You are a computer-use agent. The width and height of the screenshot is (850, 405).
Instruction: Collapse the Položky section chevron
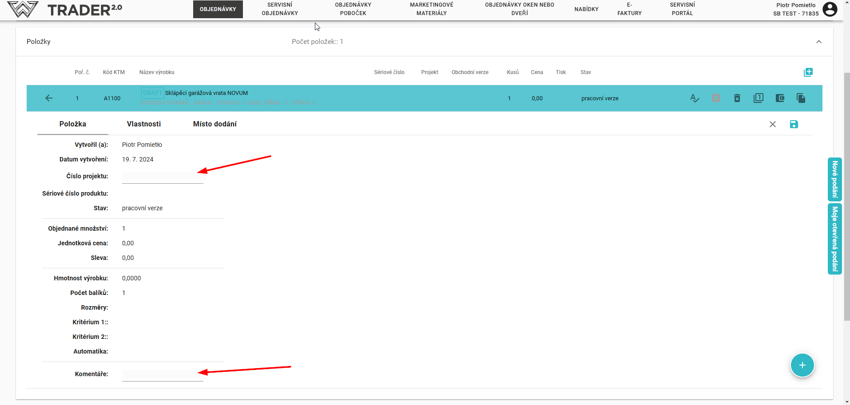coord(819,42)
